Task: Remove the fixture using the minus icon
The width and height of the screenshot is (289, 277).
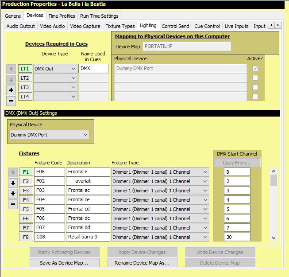Action: coord(13,204)
